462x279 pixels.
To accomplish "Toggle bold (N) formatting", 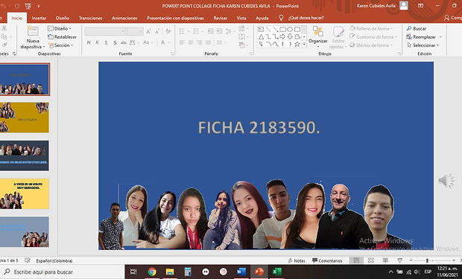I will point(89,42).
